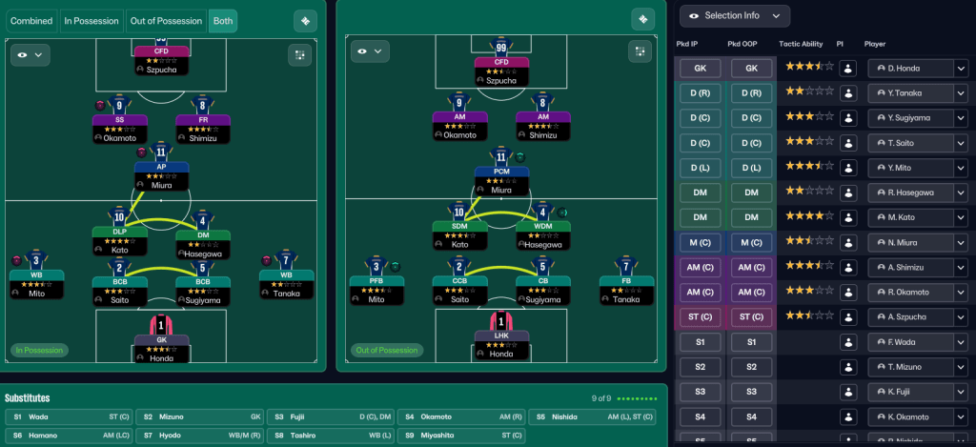This screenshot has height=447, width=976.
Task: Toggle the eye visibility dropdown on right pitch
Action: point(370,51)
